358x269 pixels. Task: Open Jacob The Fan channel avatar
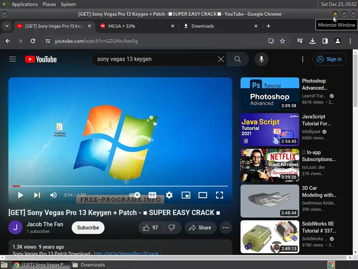click(x=15, y=227)
